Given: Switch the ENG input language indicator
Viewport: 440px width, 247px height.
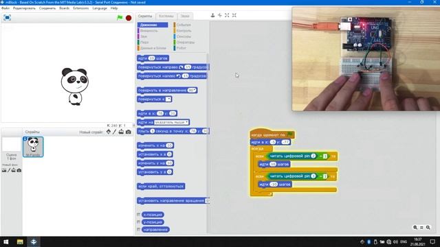Looking at the screenshot, I should point(404,242).
